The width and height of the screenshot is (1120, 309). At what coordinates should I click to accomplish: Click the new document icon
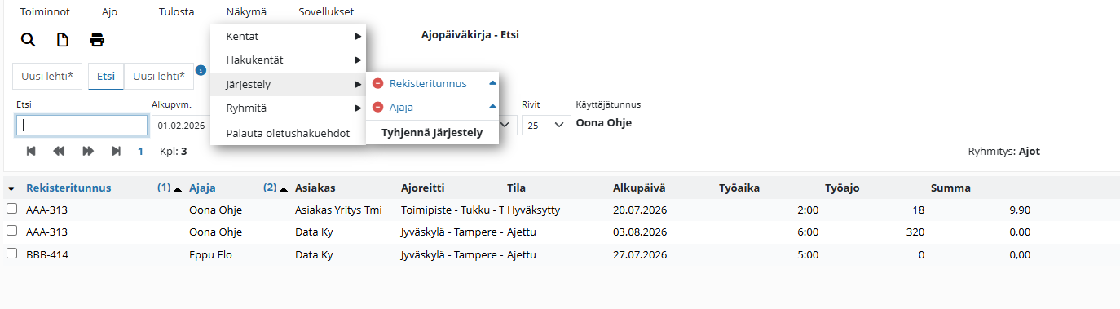point(62,40)
